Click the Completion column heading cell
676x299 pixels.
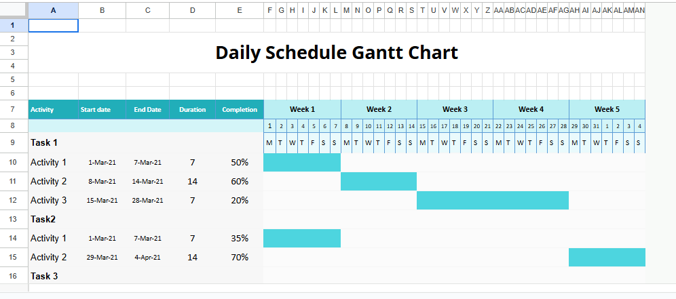(240, 109)
